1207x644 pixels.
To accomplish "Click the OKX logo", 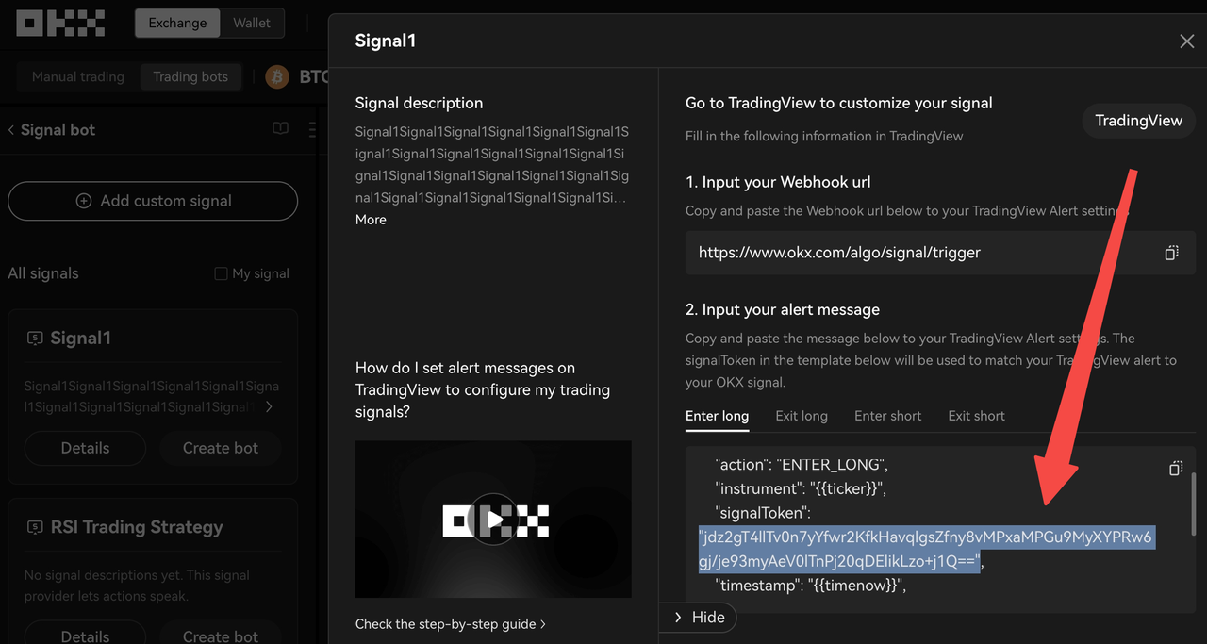I will (x=60, y=23).
